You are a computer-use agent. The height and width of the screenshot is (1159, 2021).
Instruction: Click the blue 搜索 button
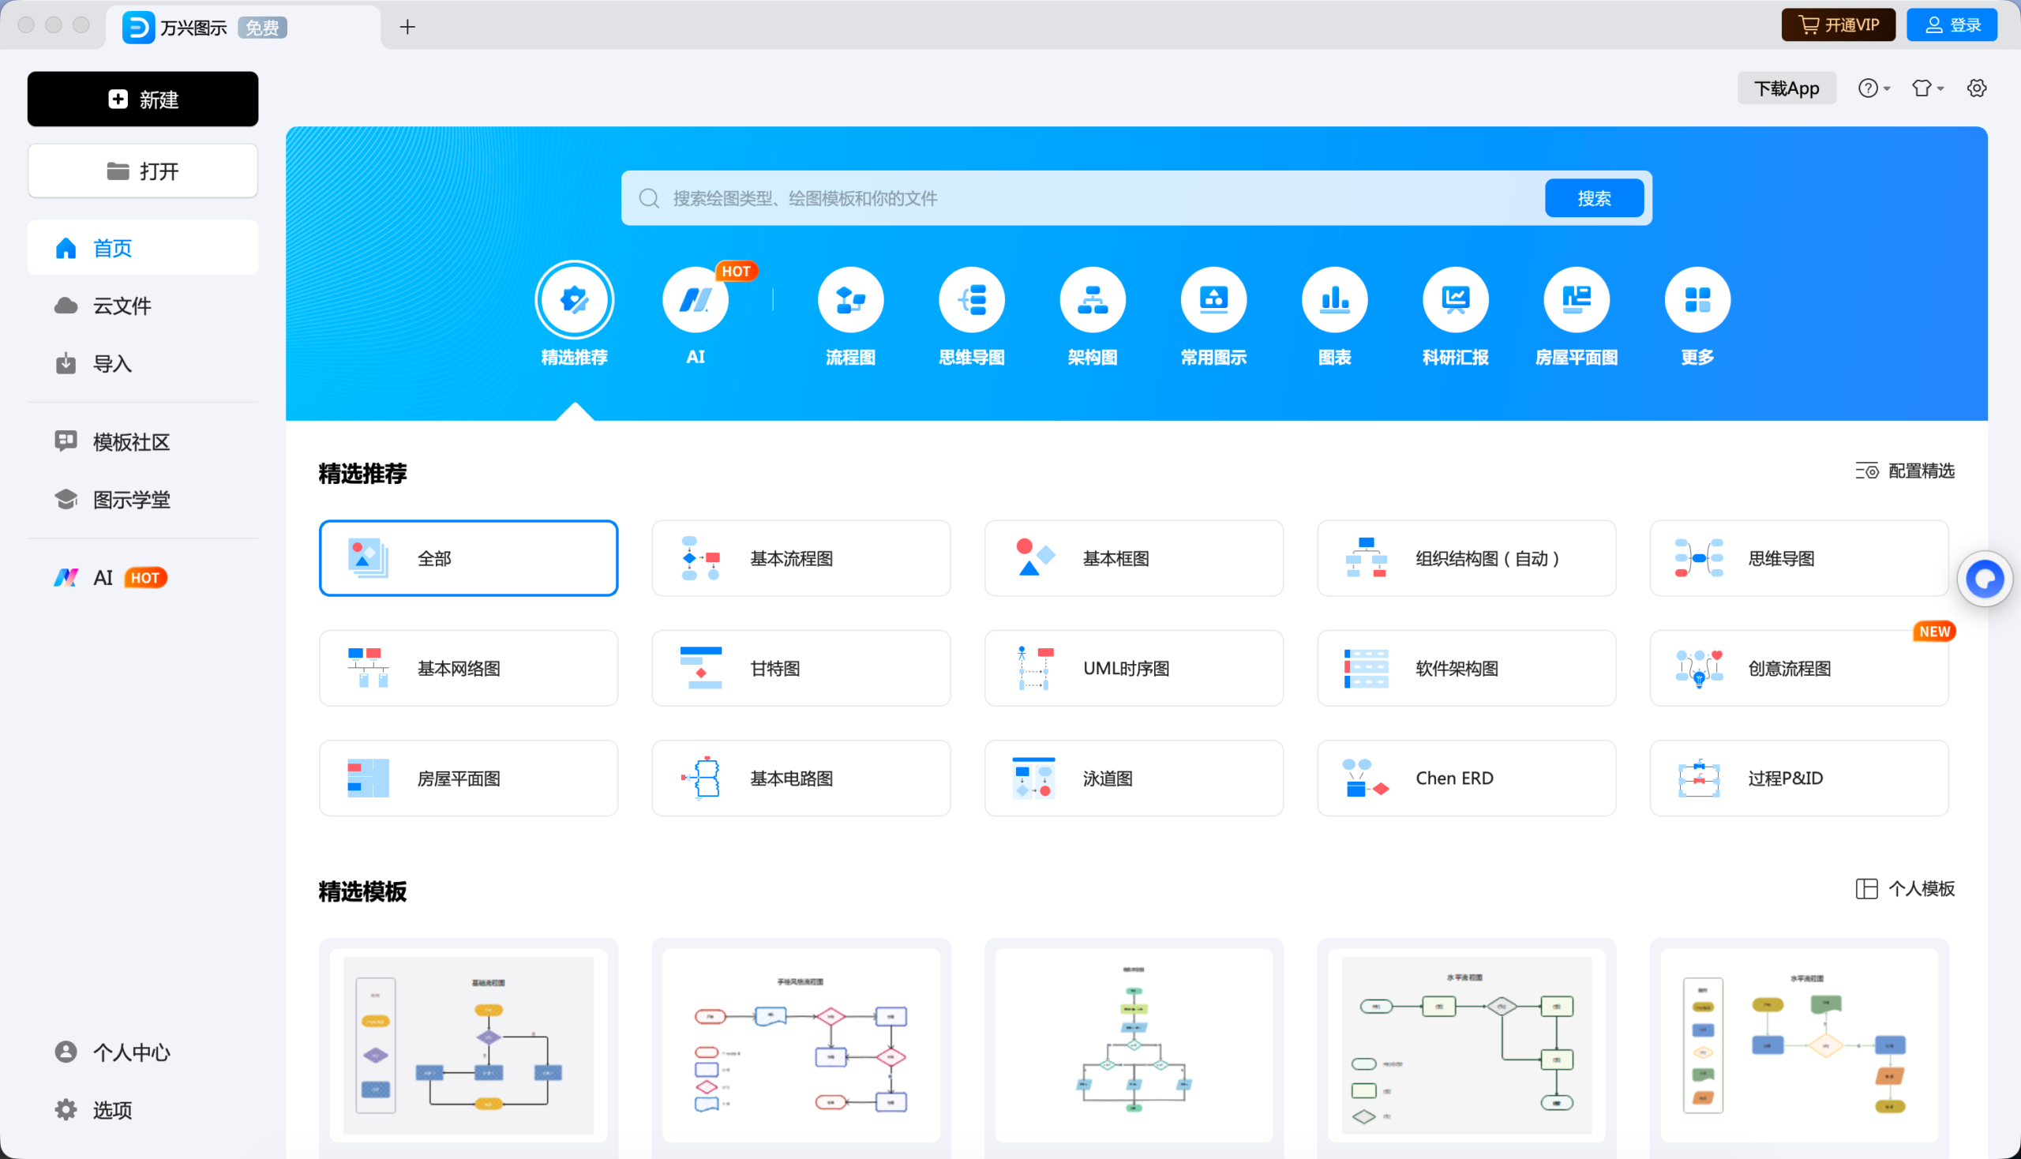point(1594,198)
